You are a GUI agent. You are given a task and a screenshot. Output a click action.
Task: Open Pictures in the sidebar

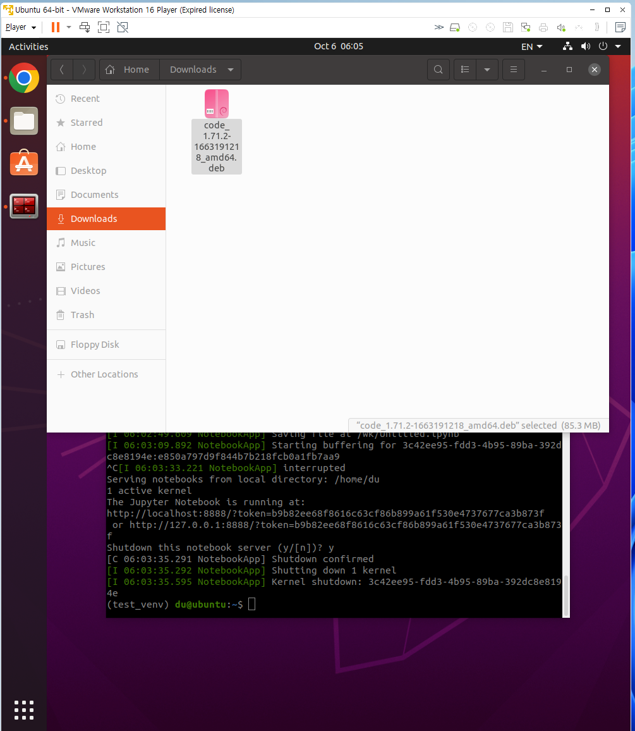click(106, 267)
